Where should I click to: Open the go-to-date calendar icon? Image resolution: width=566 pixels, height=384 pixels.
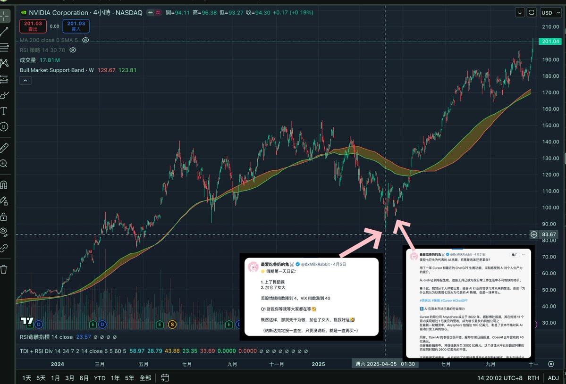point(165,378)
